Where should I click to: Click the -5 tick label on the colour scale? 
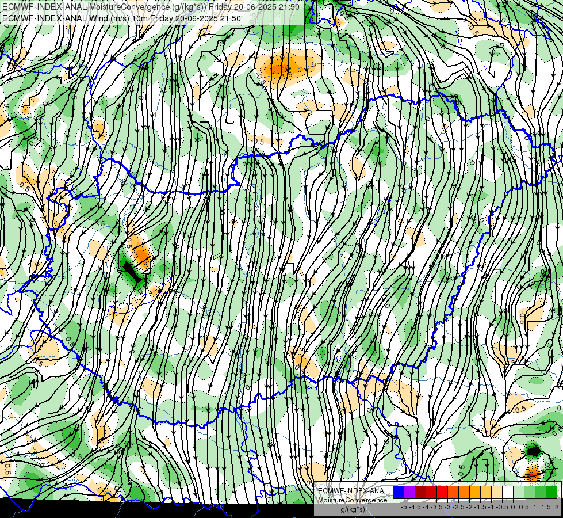click(x=404, y=507)
